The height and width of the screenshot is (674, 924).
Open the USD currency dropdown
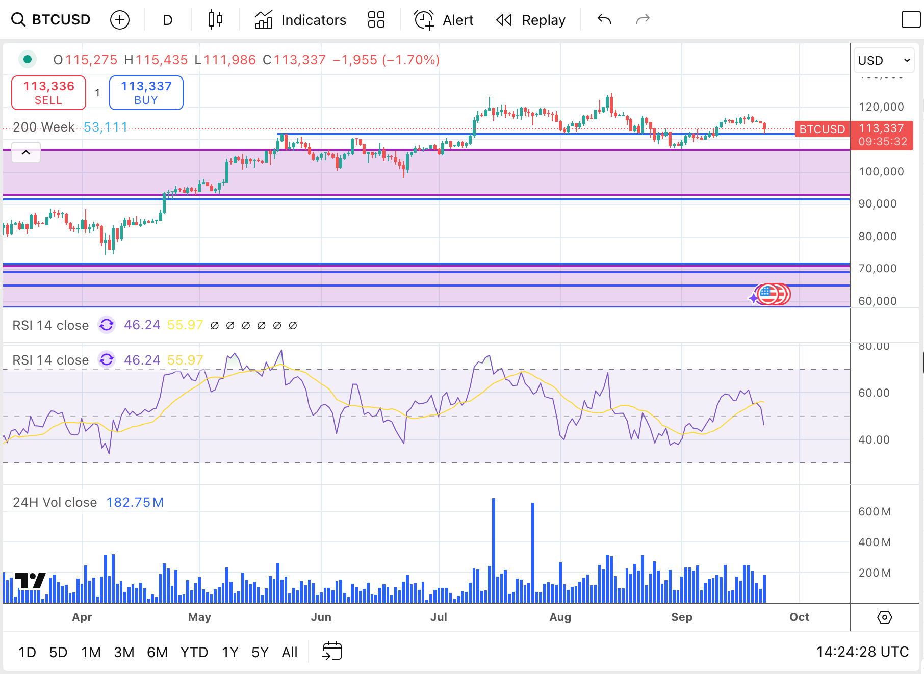(x=885, y=60)
